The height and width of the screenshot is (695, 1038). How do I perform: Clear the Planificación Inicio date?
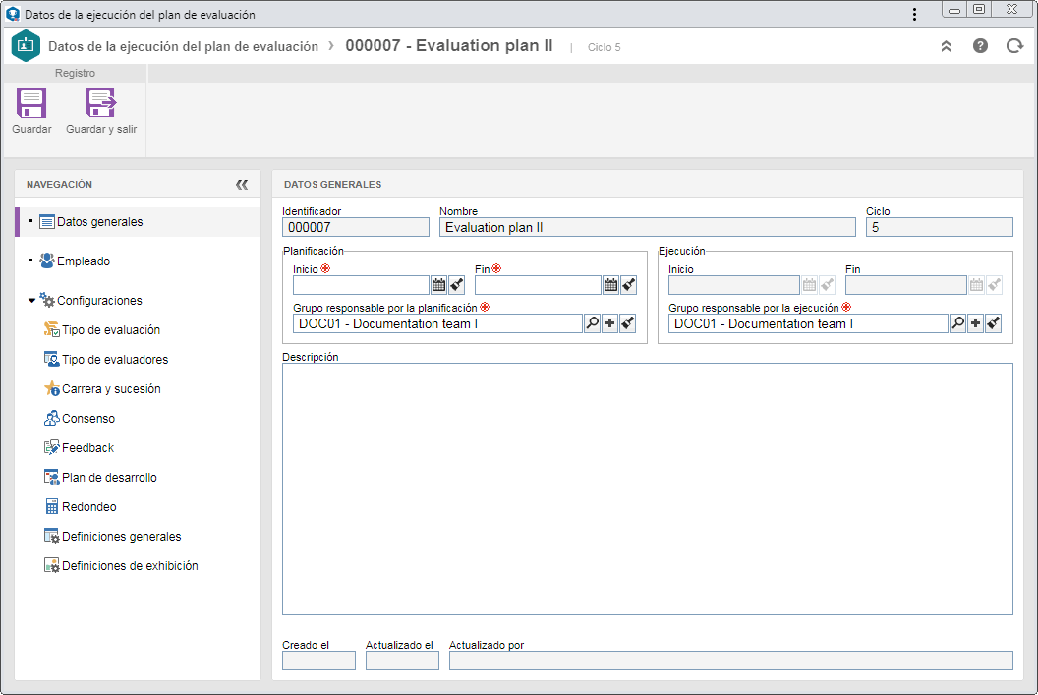[x=457, y=285]
